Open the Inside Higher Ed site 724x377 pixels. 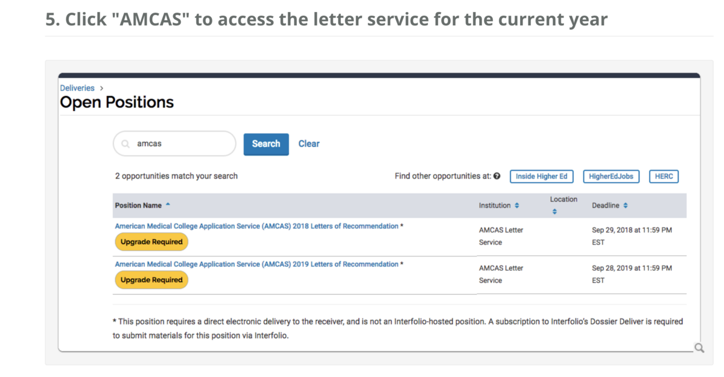pyautogui.click(x=541, y=176)
